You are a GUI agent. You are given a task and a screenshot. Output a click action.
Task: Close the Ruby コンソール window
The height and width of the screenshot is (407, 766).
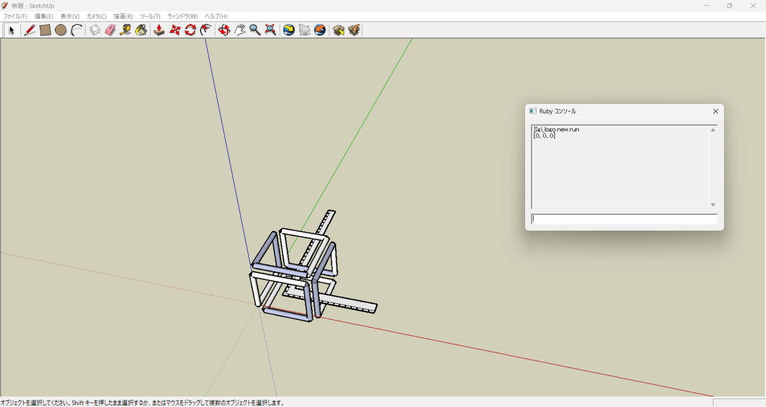716,111
